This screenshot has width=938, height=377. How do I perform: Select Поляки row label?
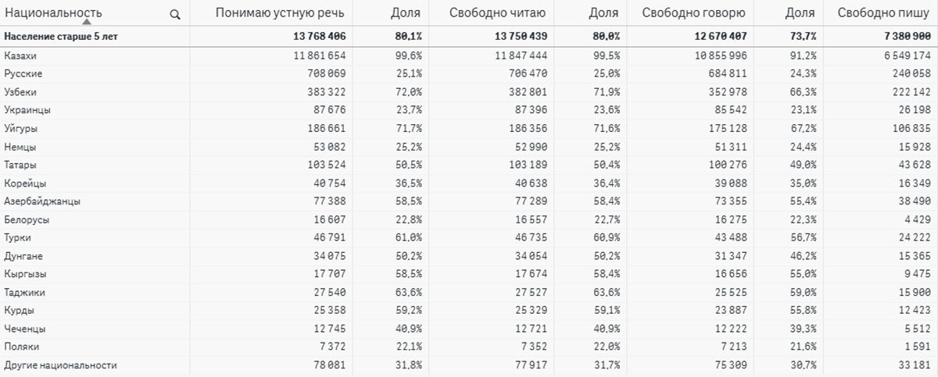(x=21, y=347)
